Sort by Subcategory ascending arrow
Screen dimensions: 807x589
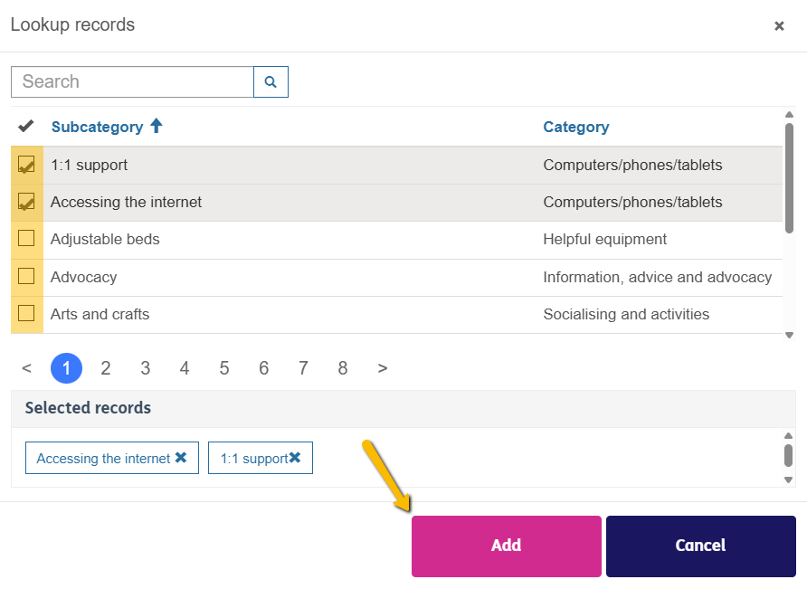[x=157, y=127]
